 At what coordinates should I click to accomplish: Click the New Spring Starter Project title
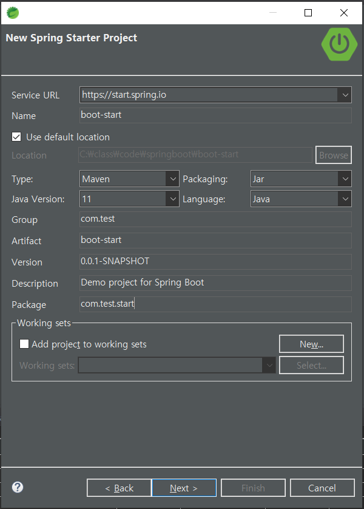pos(72,38)
